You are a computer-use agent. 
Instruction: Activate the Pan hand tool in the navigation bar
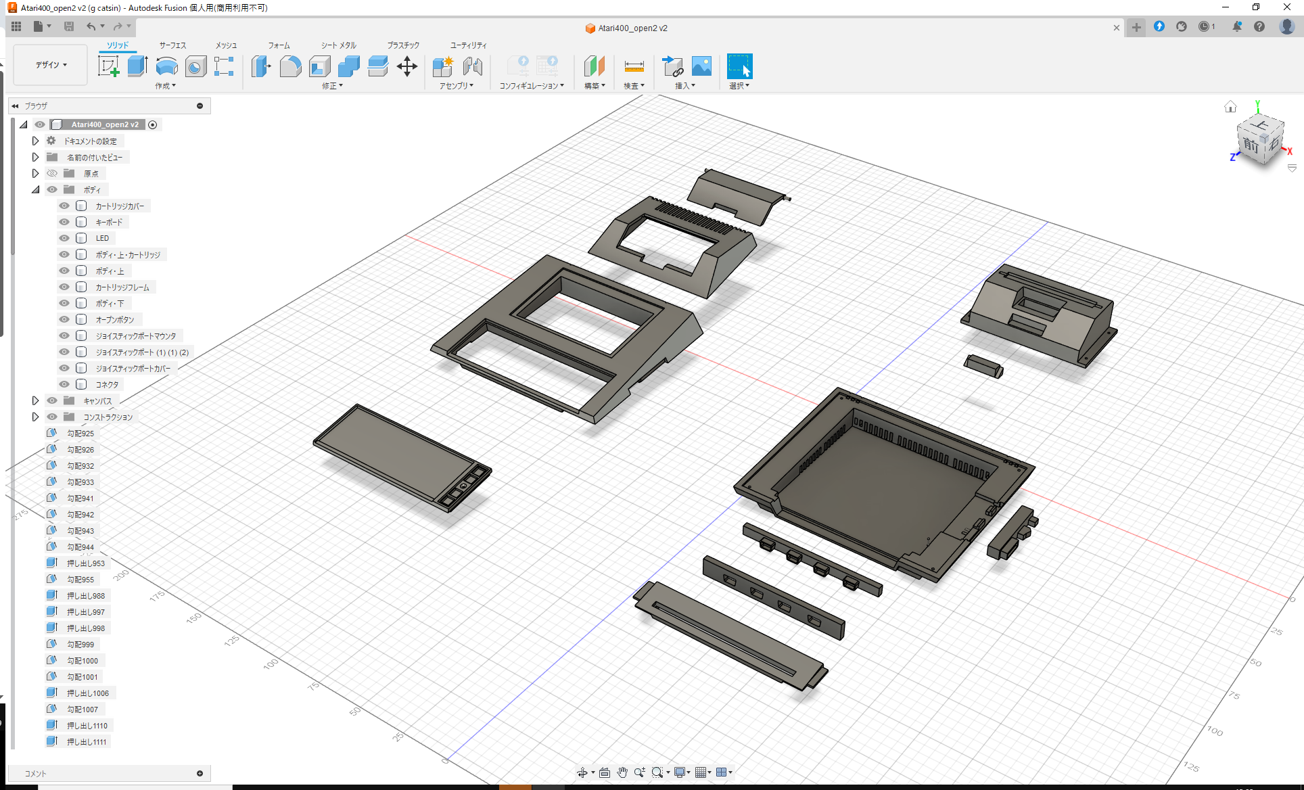pos(622,772)
